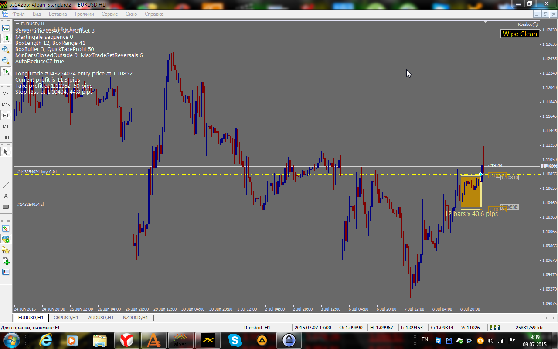Viewport: 558px width, 349px height.
Task: Pick the vertical line drawing tool
Action: (x=6, y=163)
